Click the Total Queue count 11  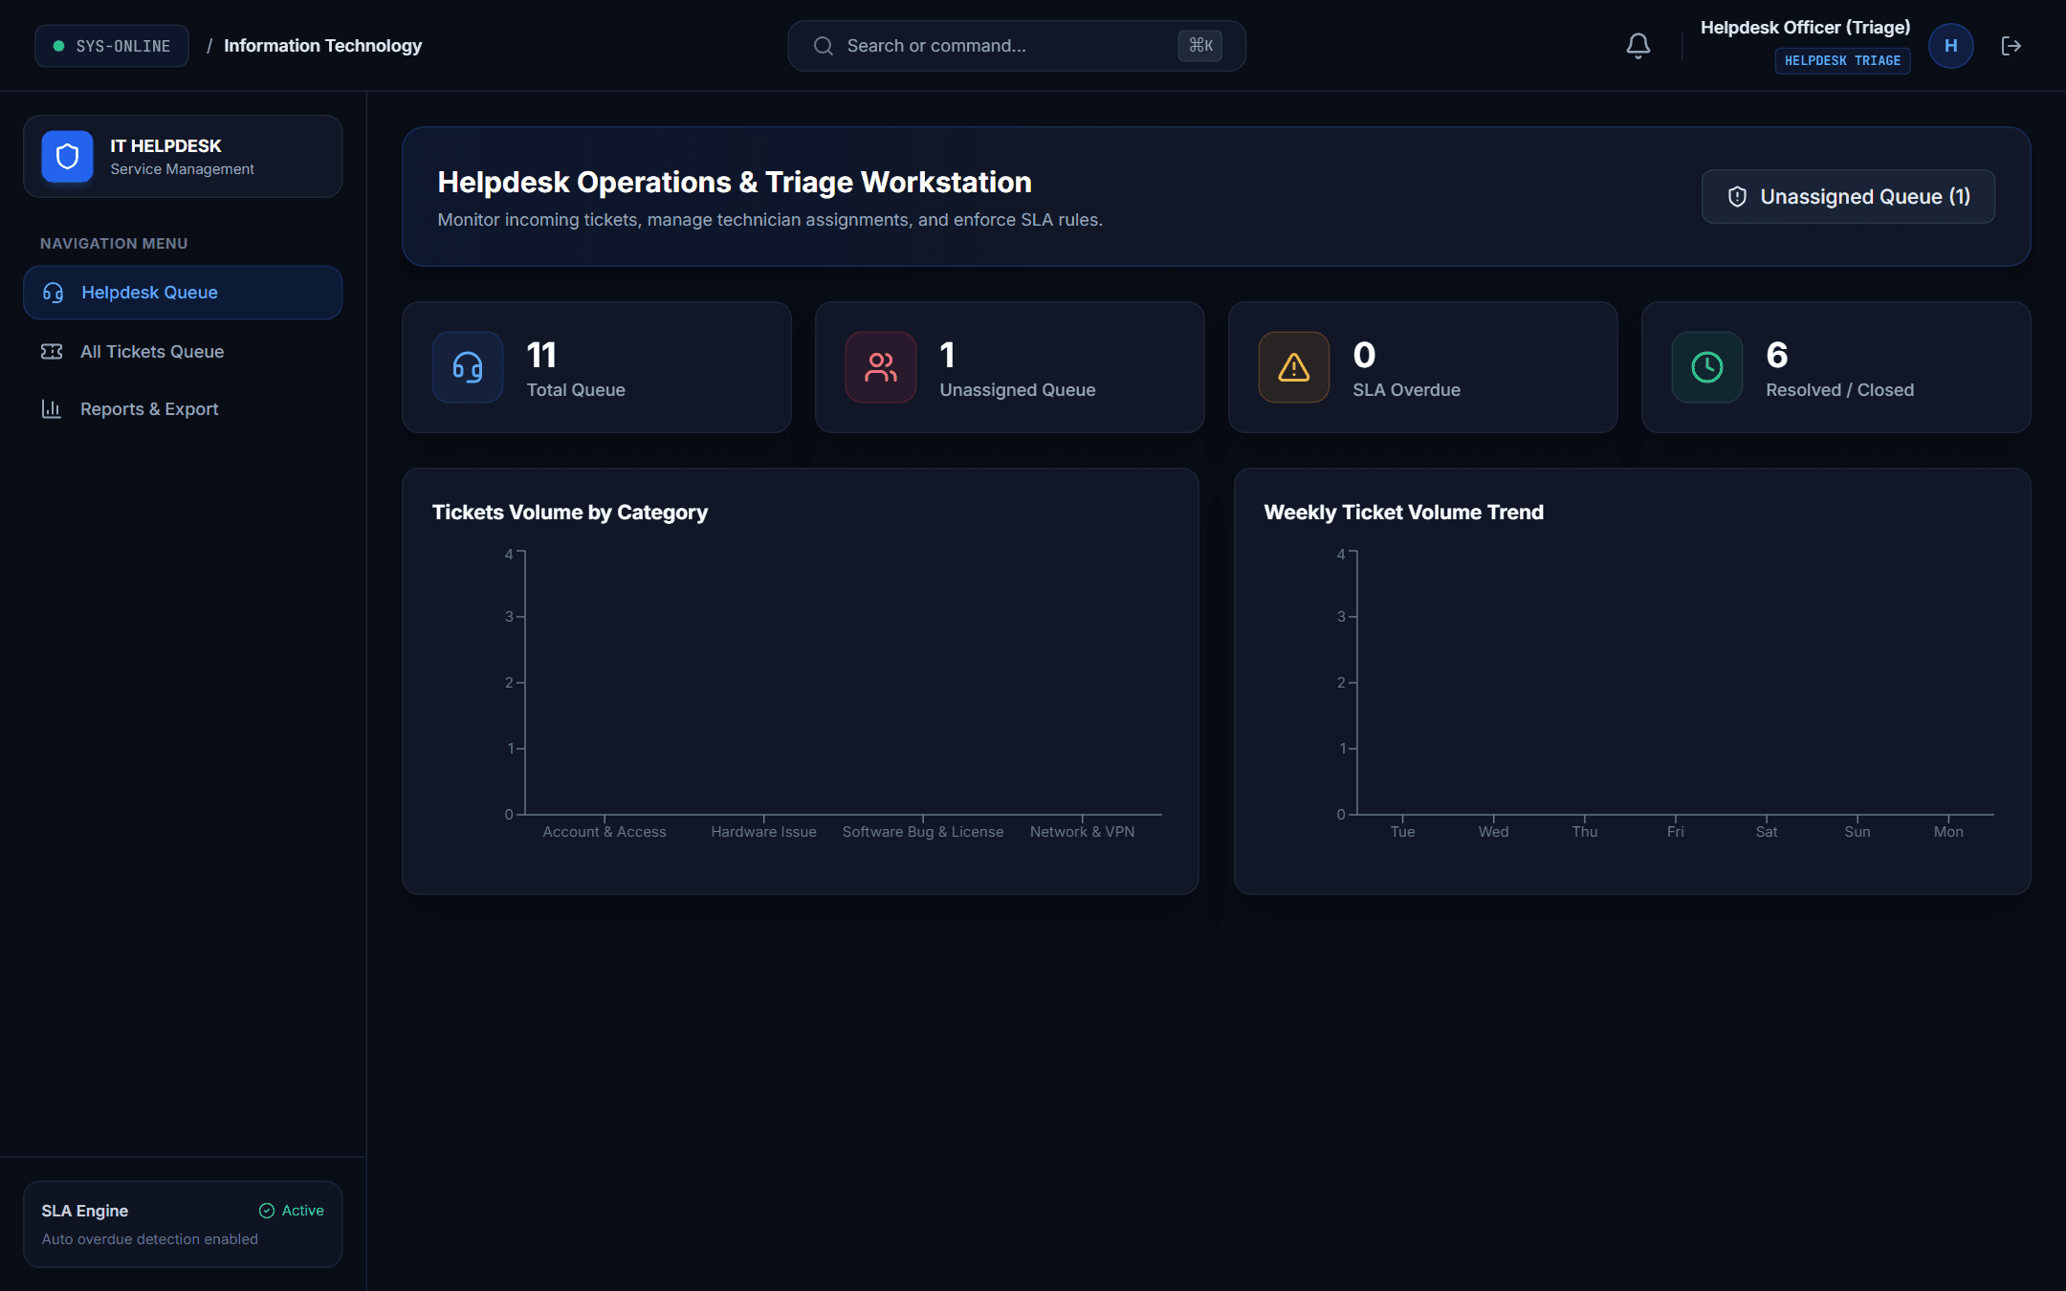tap(541, 355)
